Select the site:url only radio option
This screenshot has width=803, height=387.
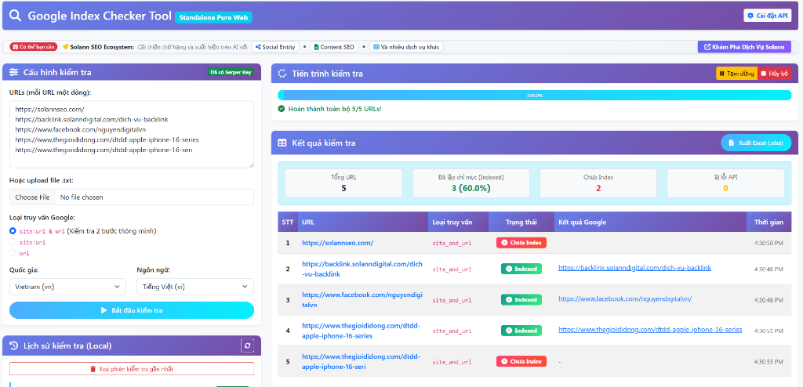[x=13, y=242]
